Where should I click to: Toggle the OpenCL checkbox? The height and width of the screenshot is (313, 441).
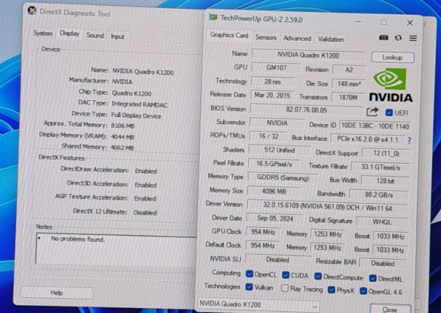[249, 274]
